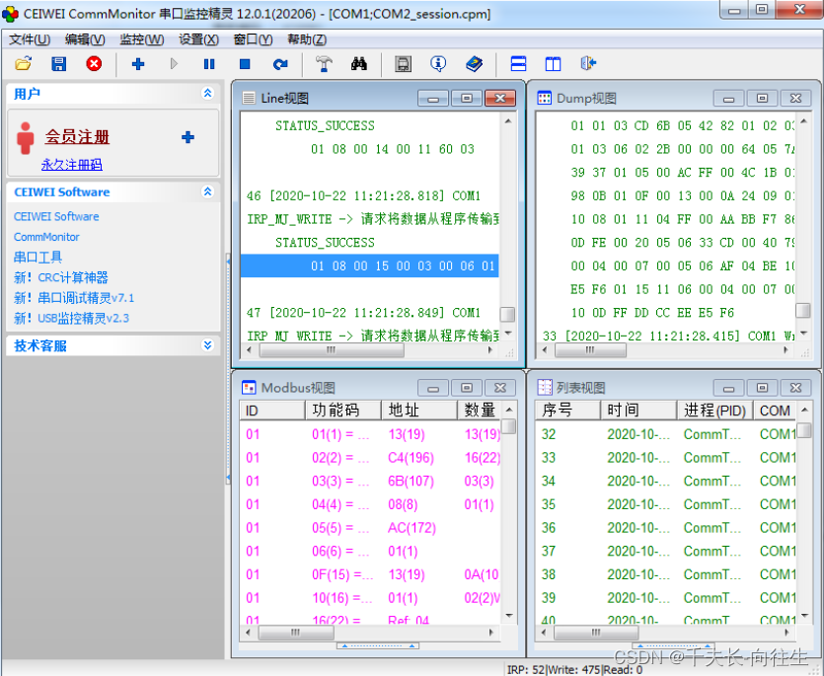824x676 pixels.
Task: Open the 设置(X) menu
Action: [x=198, y=39]
